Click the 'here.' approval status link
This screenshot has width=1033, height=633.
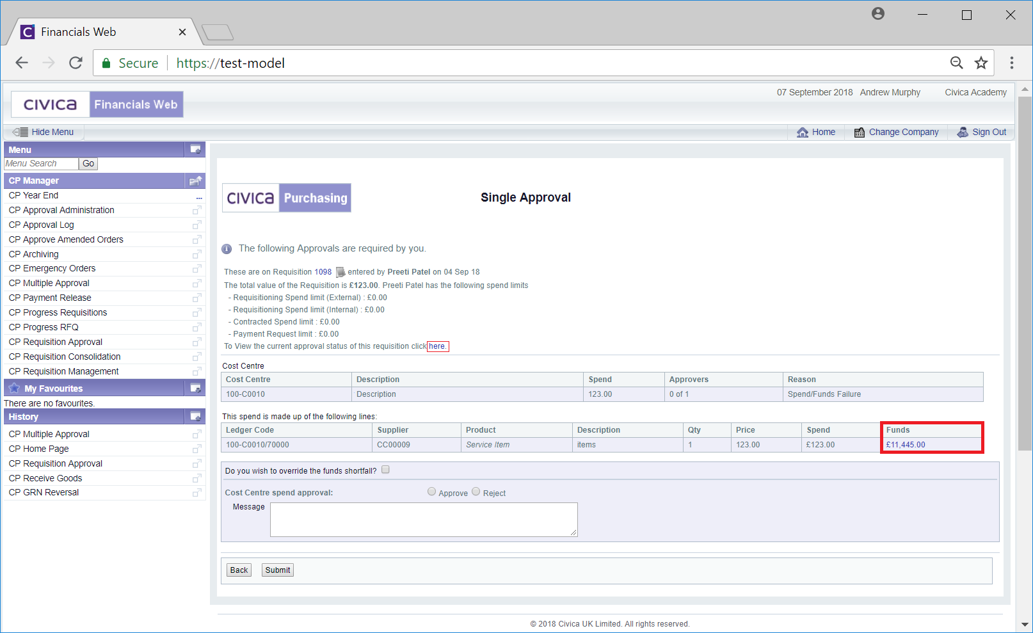438,346
